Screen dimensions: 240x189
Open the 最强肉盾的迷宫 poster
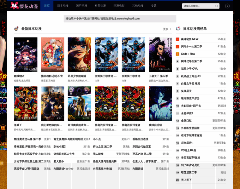click(80, 104)
